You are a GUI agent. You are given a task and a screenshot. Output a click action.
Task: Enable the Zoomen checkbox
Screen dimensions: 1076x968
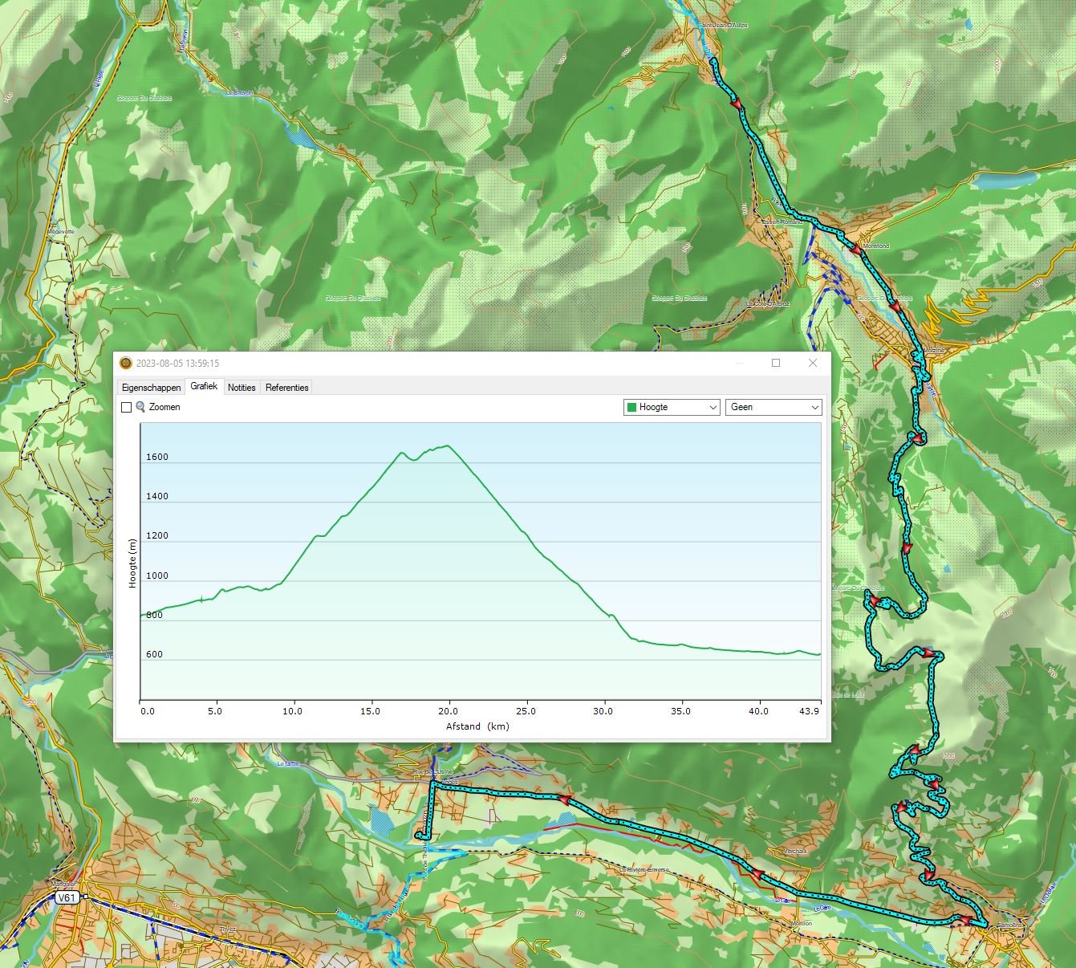click(x=126, y=408)
